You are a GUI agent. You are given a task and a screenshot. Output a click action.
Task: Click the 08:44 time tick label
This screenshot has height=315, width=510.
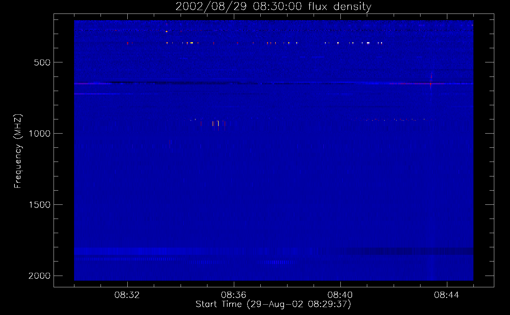click(x=447, y=295)
